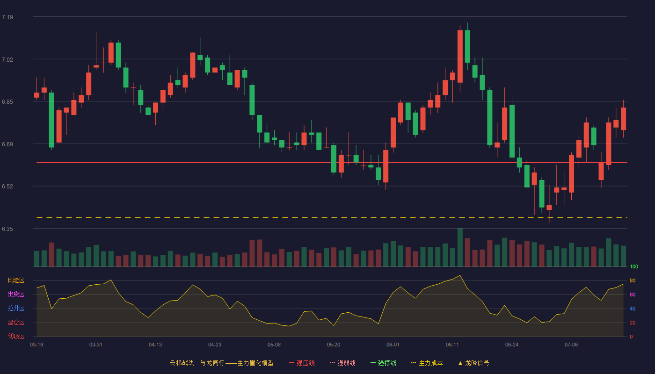Viewport: 655px width, 374px height.
Task: Click the 6.52 price axis label
Action: [7, 187]
